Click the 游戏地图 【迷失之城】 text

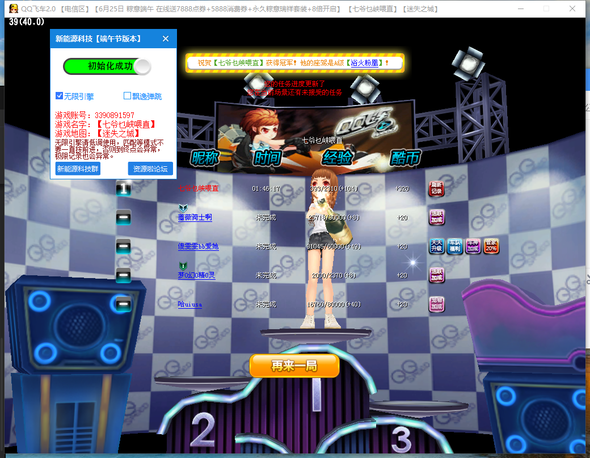pyautogui.click(x=98, y=133)
